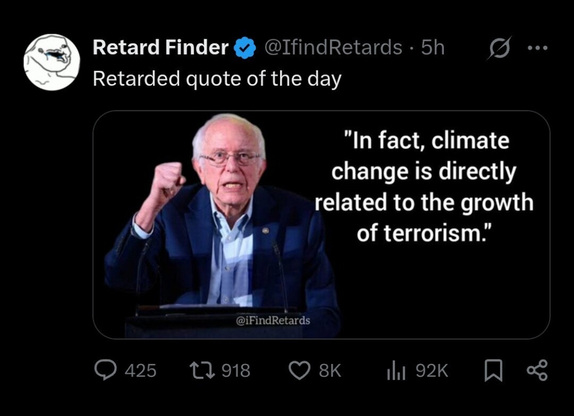Image resolution: width=574 pixels, height=416 pixels.
Task: Bookmark this post
Action: [x=492, y=370]
